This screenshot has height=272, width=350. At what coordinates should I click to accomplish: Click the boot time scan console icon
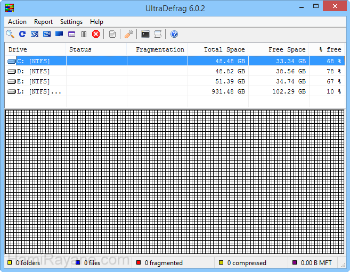click(145, 34)
